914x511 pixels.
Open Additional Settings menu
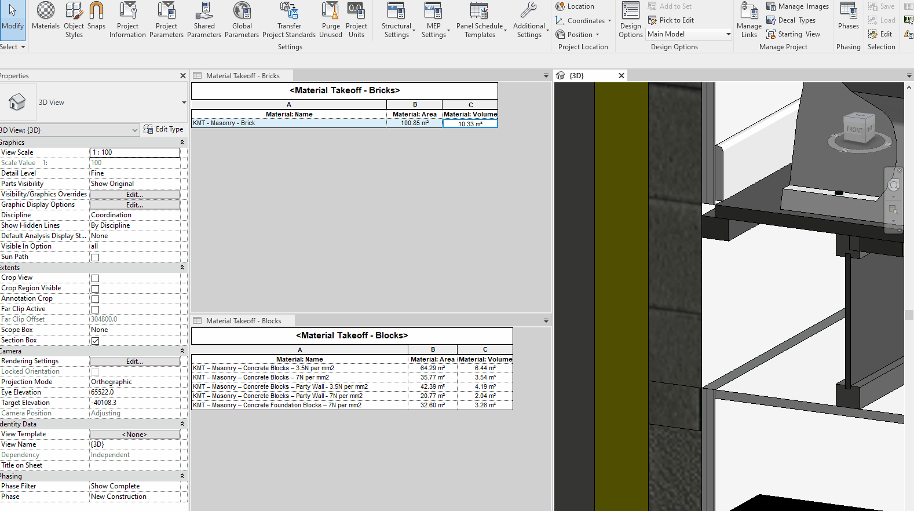pos(529,20)
